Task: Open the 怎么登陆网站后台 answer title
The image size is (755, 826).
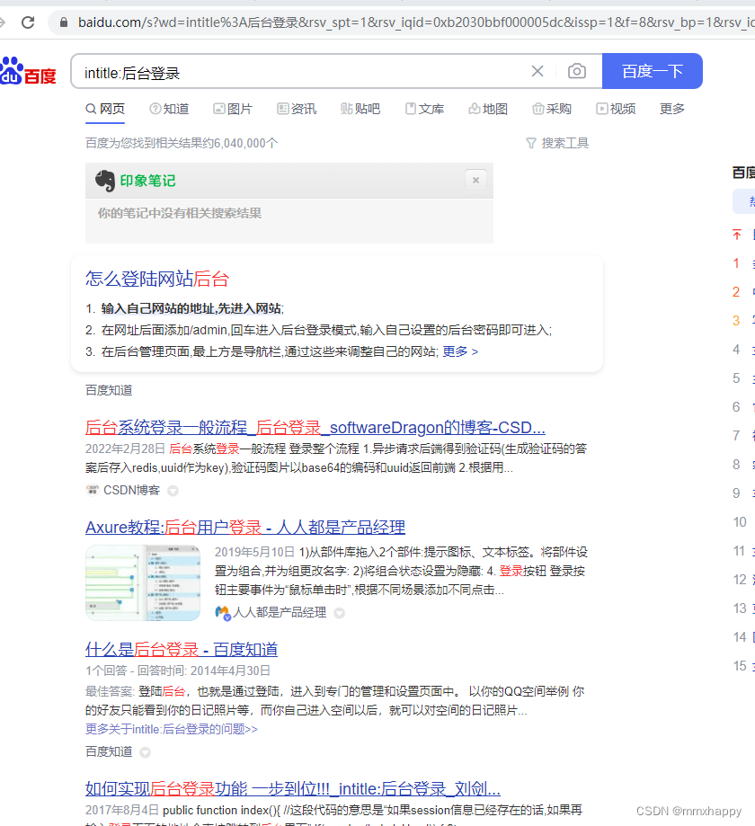Action: pos(157,279)
